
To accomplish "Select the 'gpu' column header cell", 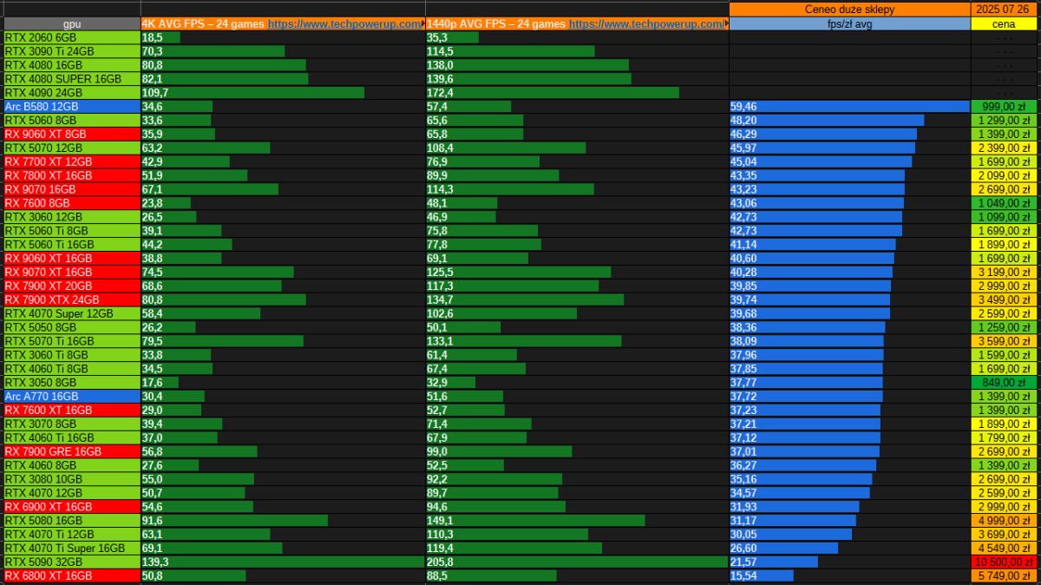I will coord(72,24).
